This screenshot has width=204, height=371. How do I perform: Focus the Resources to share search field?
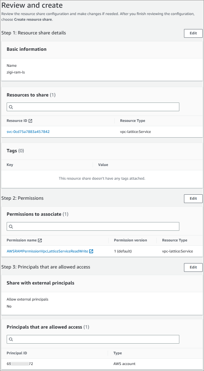click(x=95, y=107)
